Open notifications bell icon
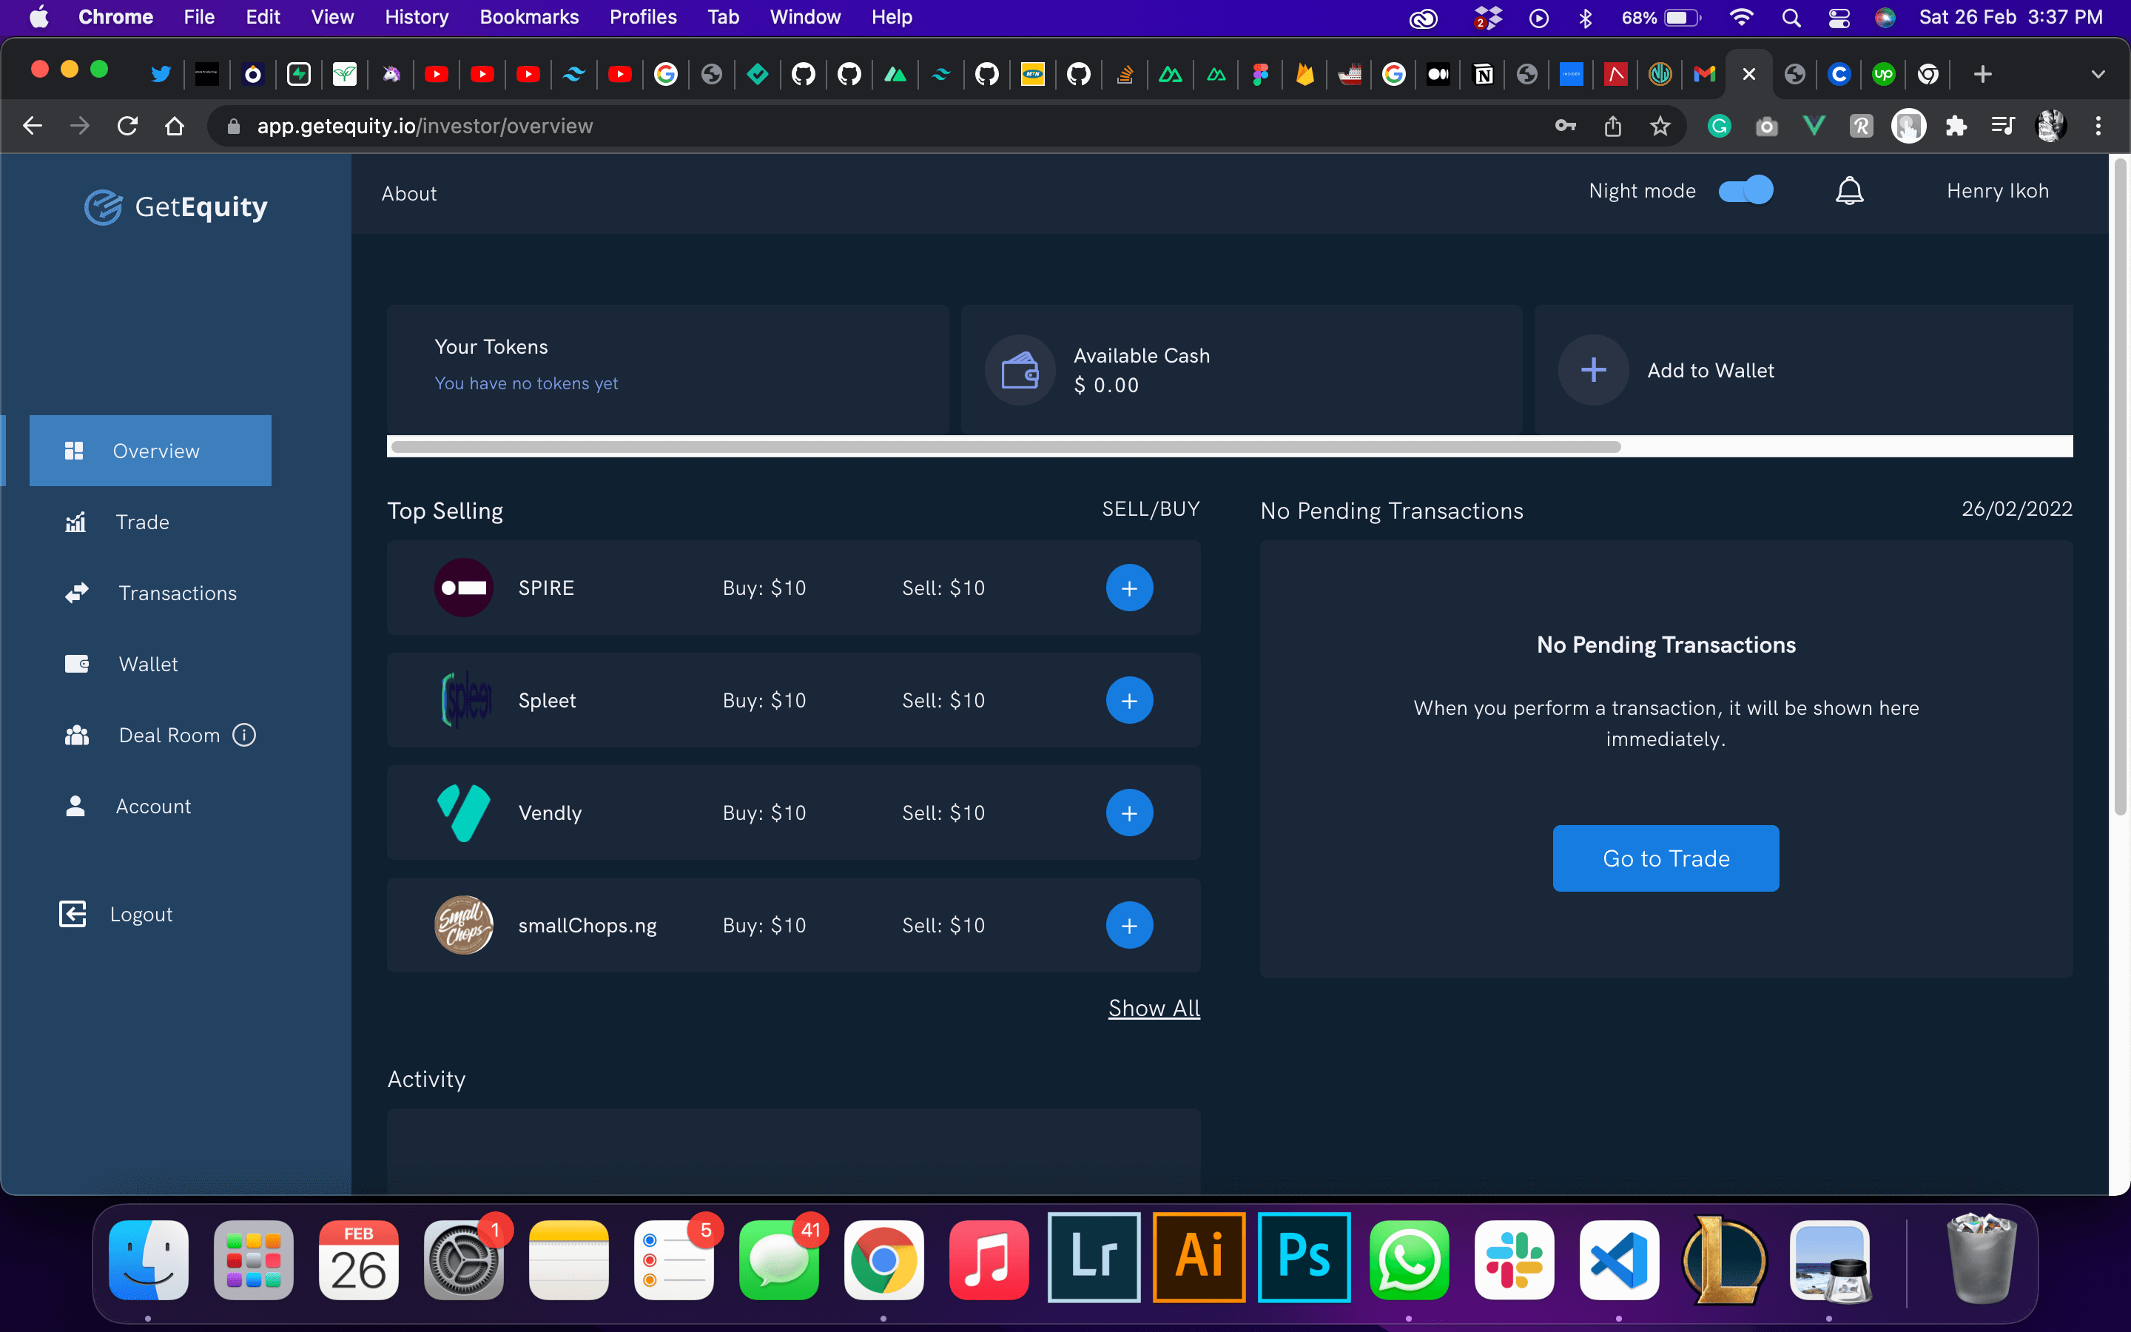 [1849, 191]
